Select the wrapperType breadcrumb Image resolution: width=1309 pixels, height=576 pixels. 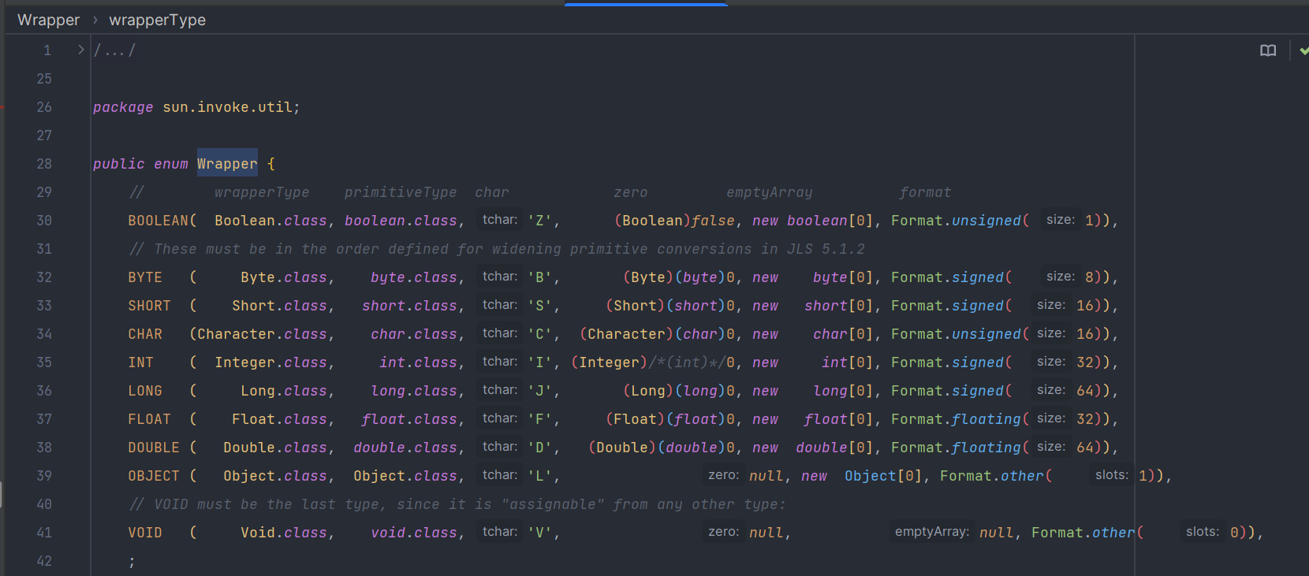[157, 20]
